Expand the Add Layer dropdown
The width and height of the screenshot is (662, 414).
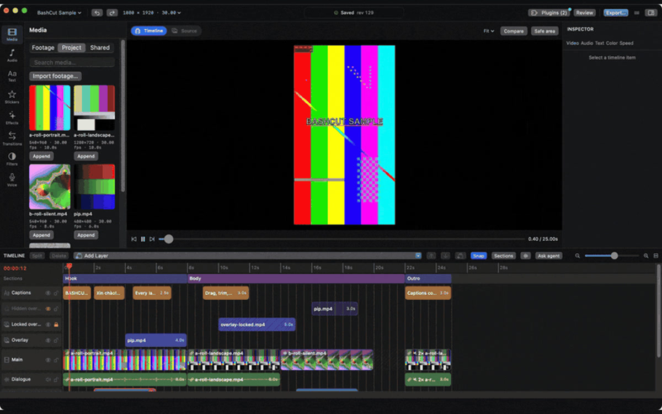[418, 256]
